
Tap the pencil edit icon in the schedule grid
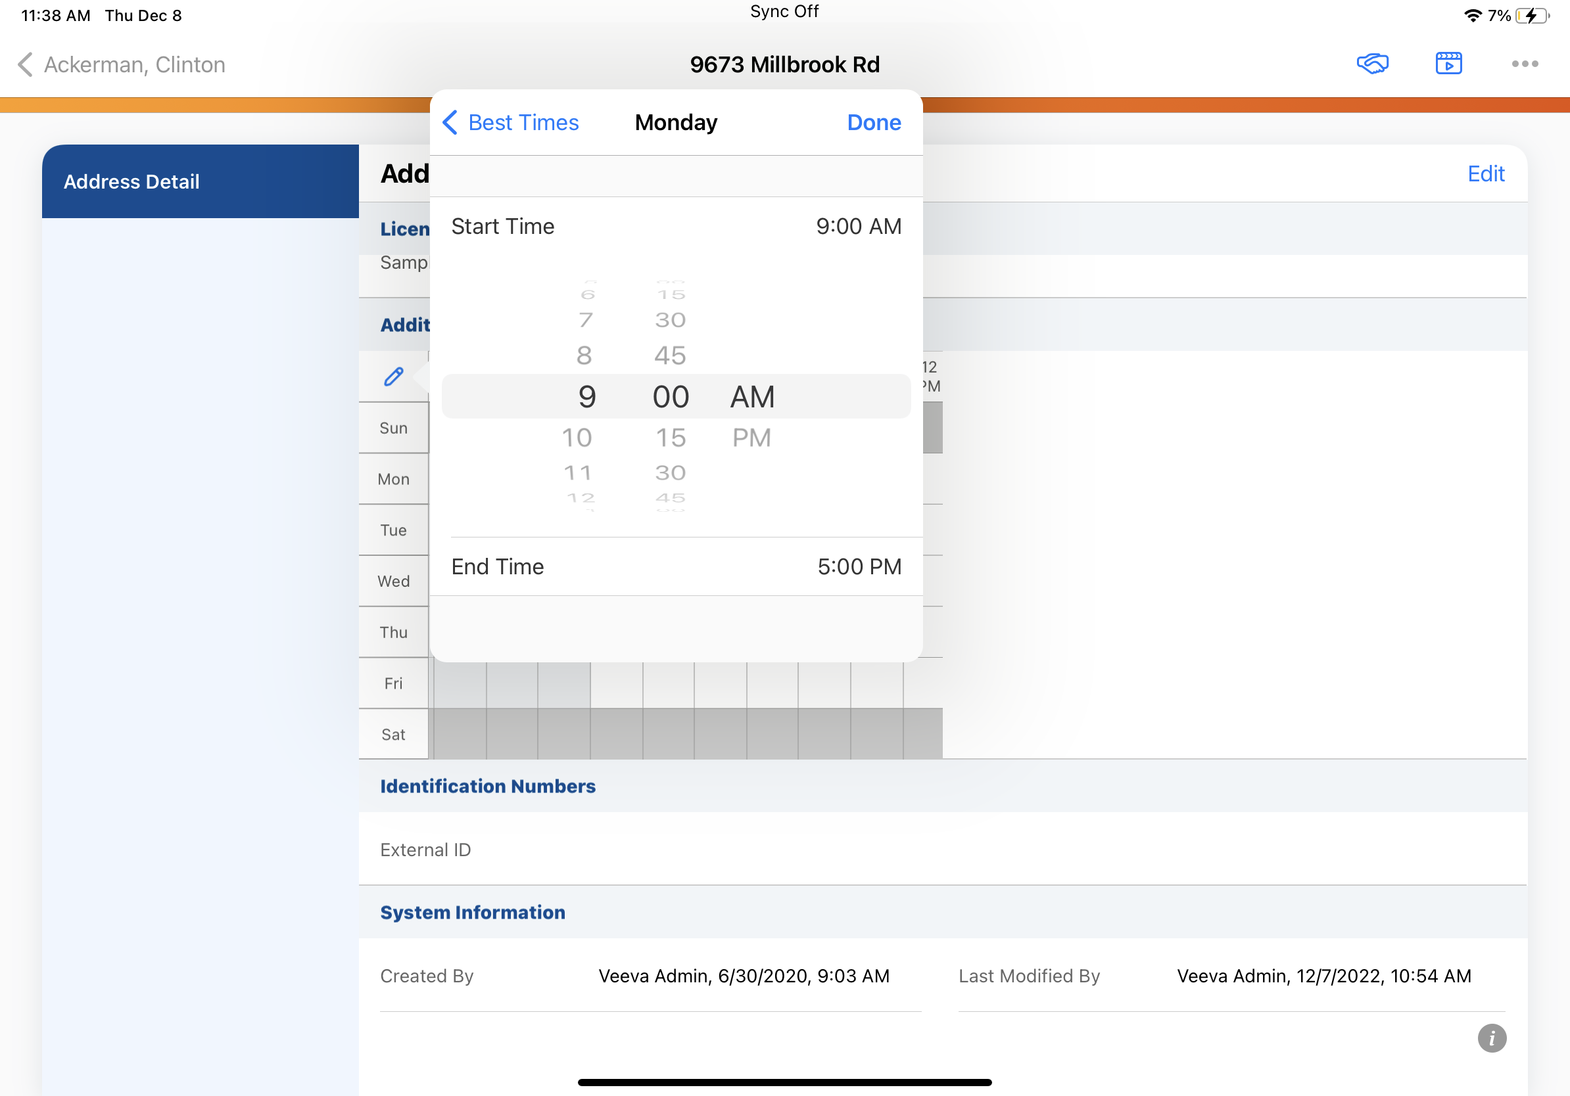[393, 377]
